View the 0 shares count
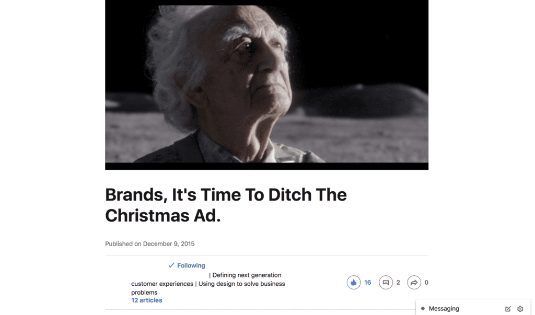Viewport: 535px width, 315px height. [426, 283]
